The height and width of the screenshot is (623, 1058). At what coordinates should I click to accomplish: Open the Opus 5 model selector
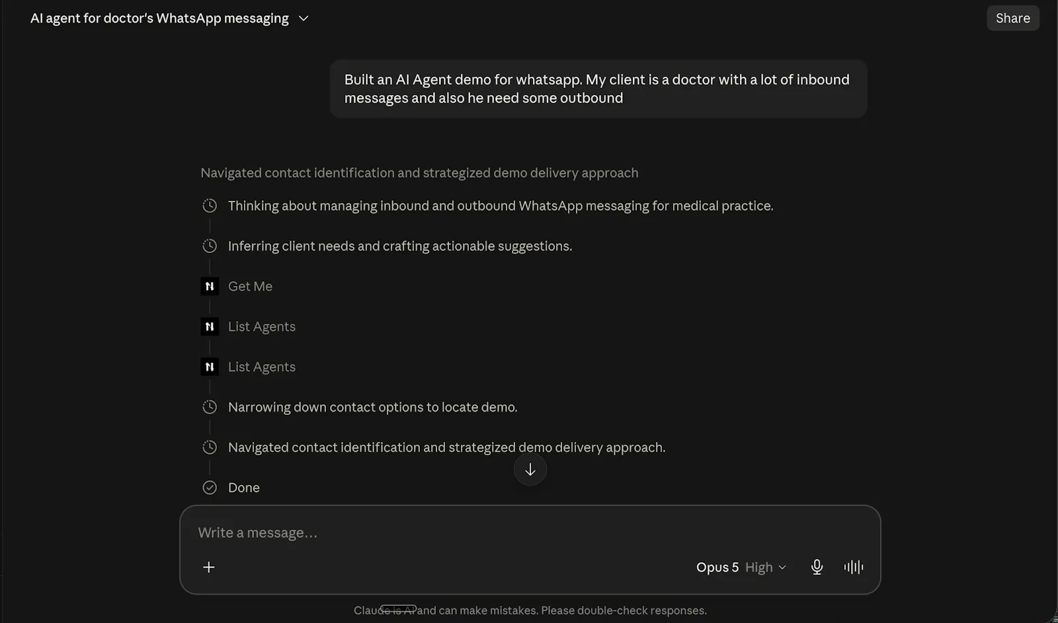pos(741,568)
